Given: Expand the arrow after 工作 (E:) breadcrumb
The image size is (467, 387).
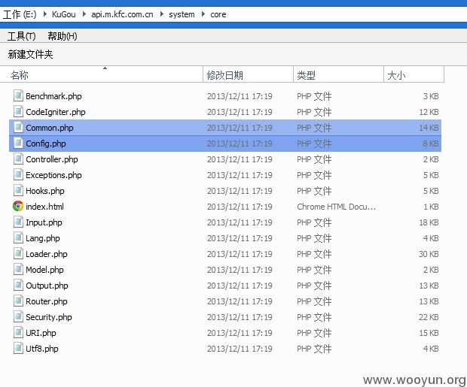Looking at the screenshot, I should pyautogui.click(x=44, y=14).
